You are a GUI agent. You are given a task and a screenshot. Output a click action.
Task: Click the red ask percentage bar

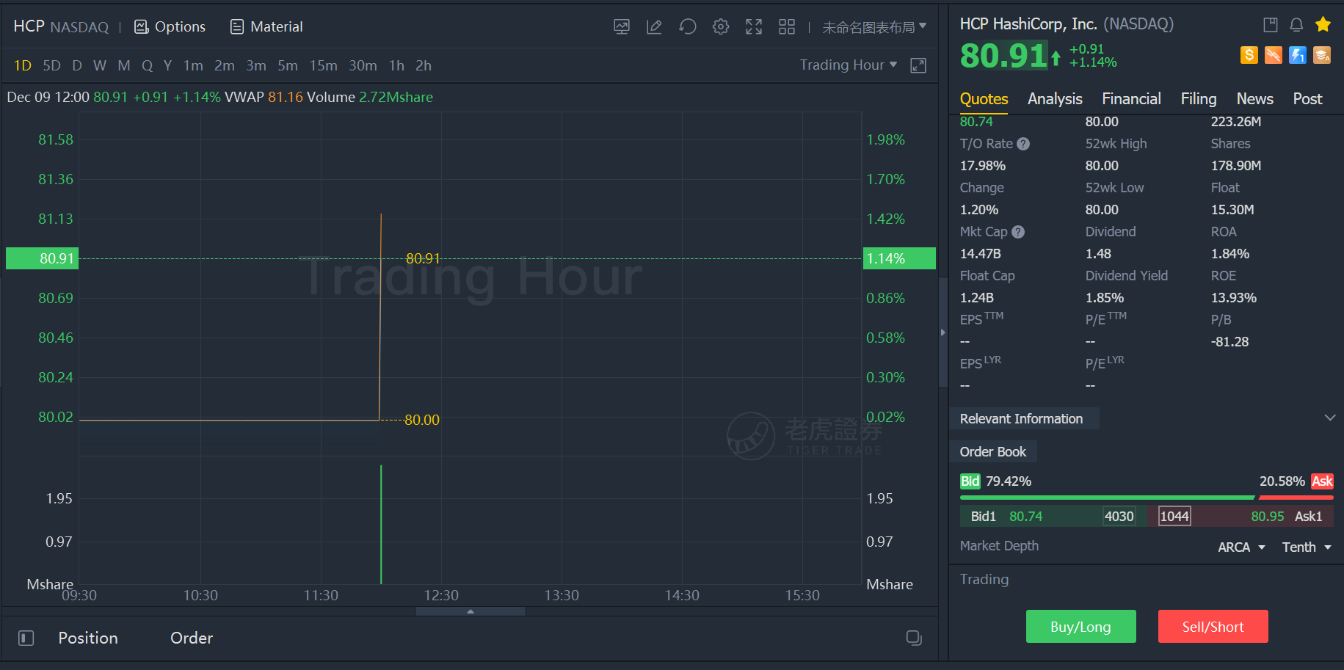point(1296,498)
